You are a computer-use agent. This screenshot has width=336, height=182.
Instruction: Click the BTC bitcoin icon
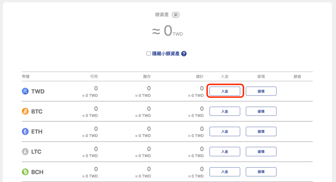(25, 111)
